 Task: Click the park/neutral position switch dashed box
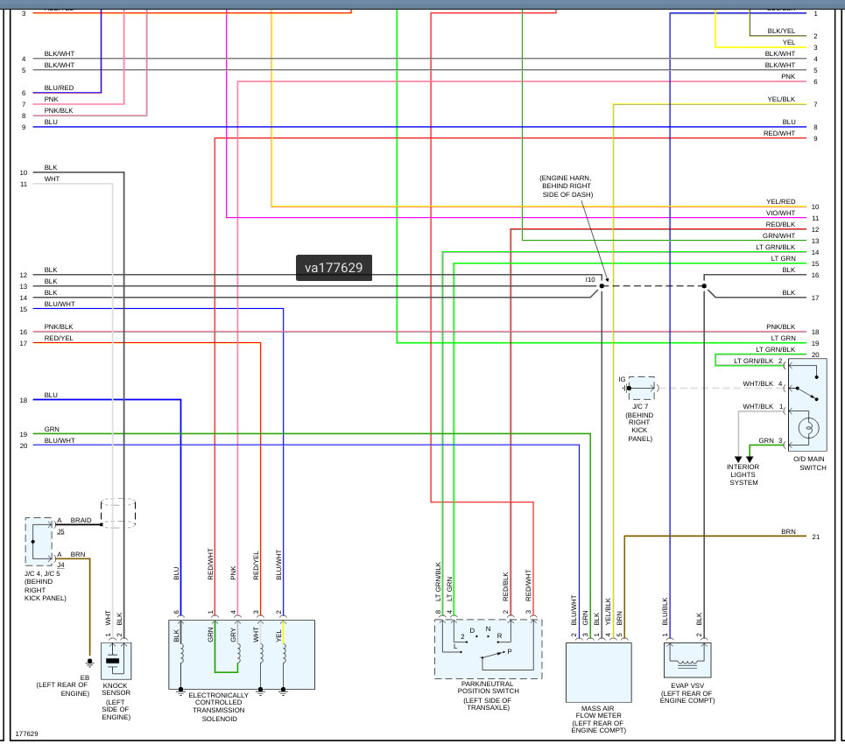tap(489, 649)
